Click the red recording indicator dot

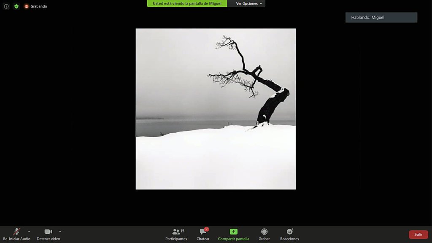pyautogui.click(x=27, y=6)
